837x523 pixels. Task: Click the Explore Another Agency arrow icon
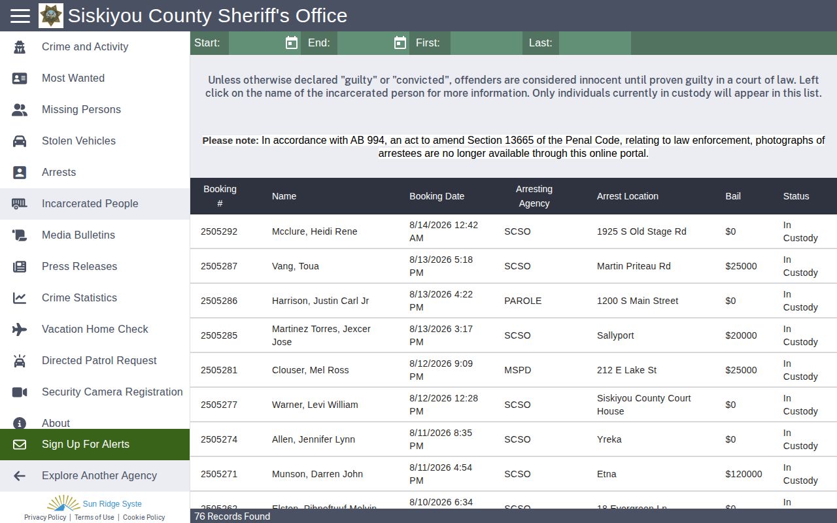pos(20,476)
